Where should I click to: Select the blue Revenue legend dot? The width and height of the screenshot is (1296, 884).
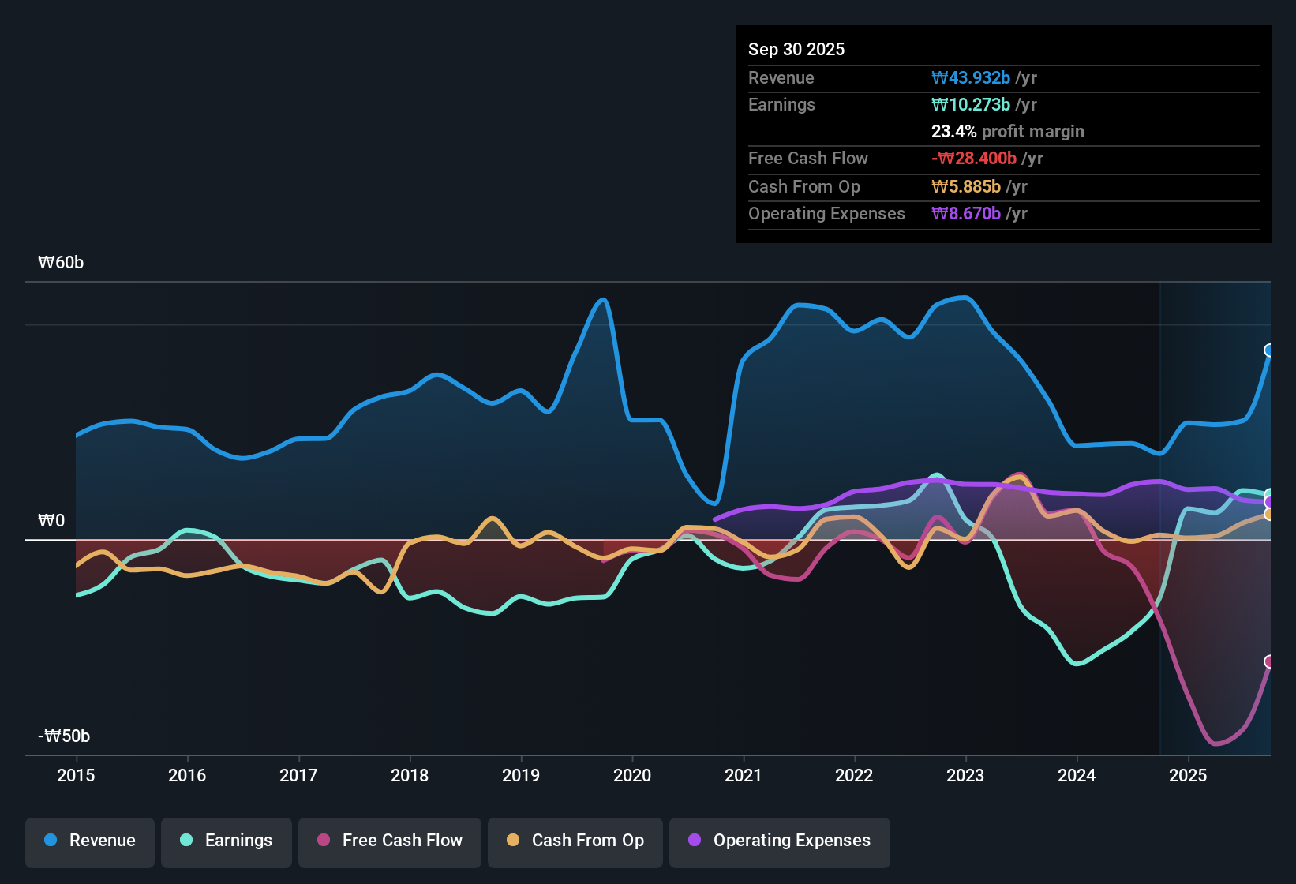tap(51, 841)
